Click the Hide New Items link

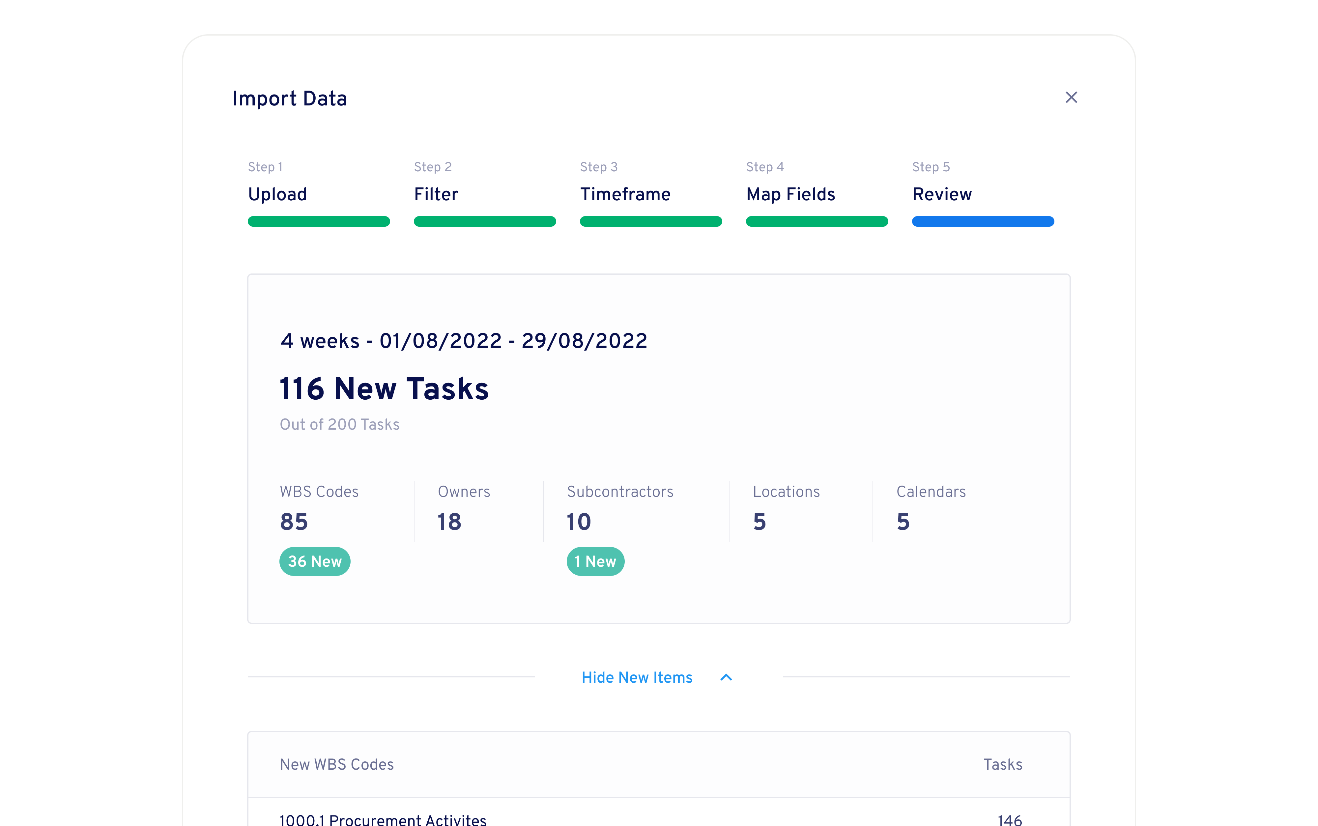click(636, 677)
